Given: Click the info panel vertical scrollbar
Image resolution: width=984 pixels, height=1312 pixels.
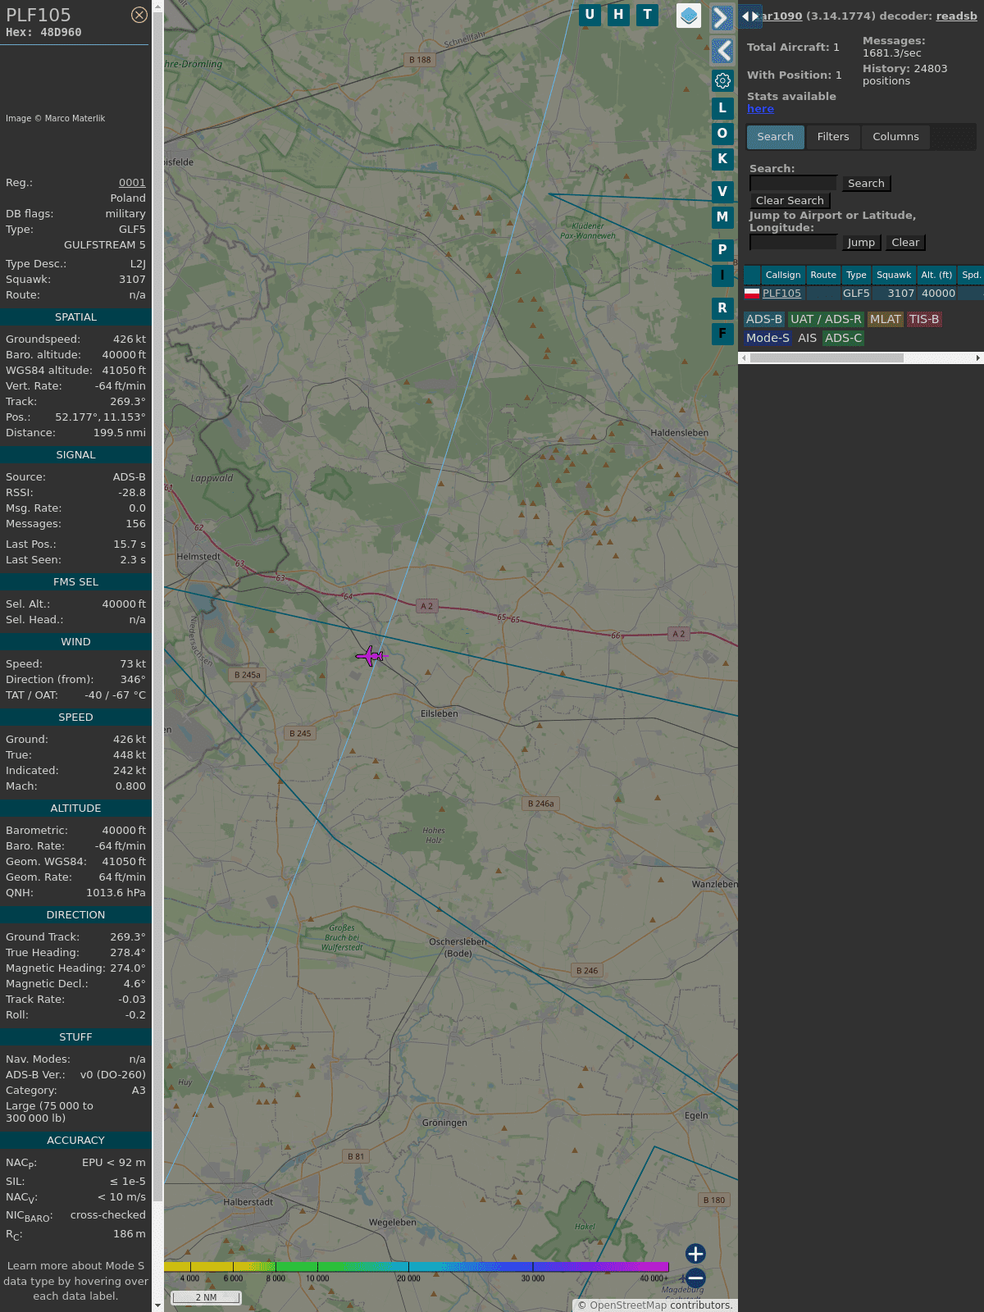Looking at the screenshot, I should click(x=157, y=607).
